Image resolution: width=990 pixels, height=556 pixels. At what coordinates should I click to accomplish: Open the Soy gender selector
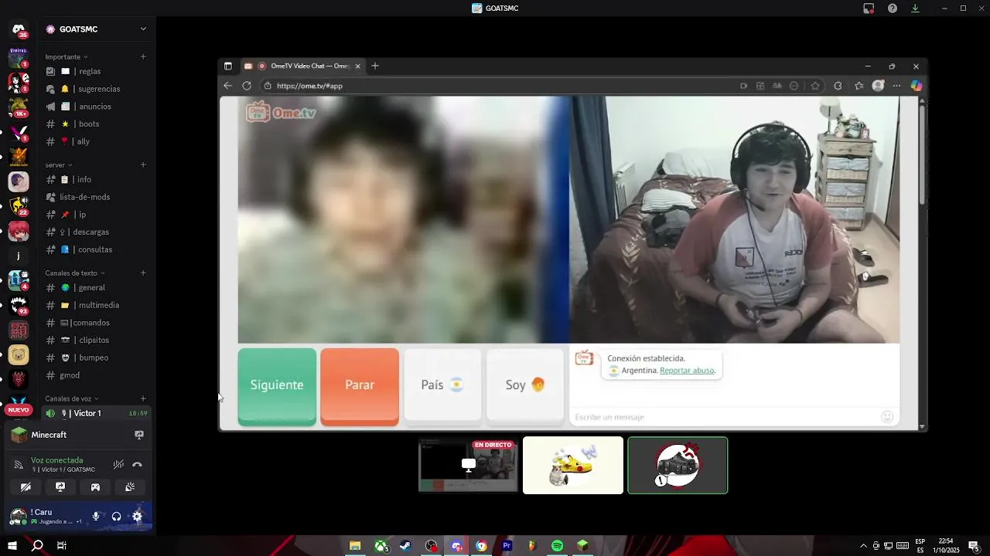click(525, 386)
